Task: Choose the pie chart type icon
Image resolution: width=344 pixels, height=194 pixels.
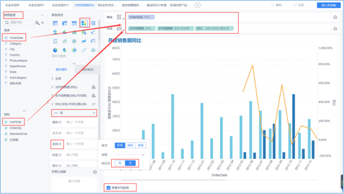Action: coord(55,50)
